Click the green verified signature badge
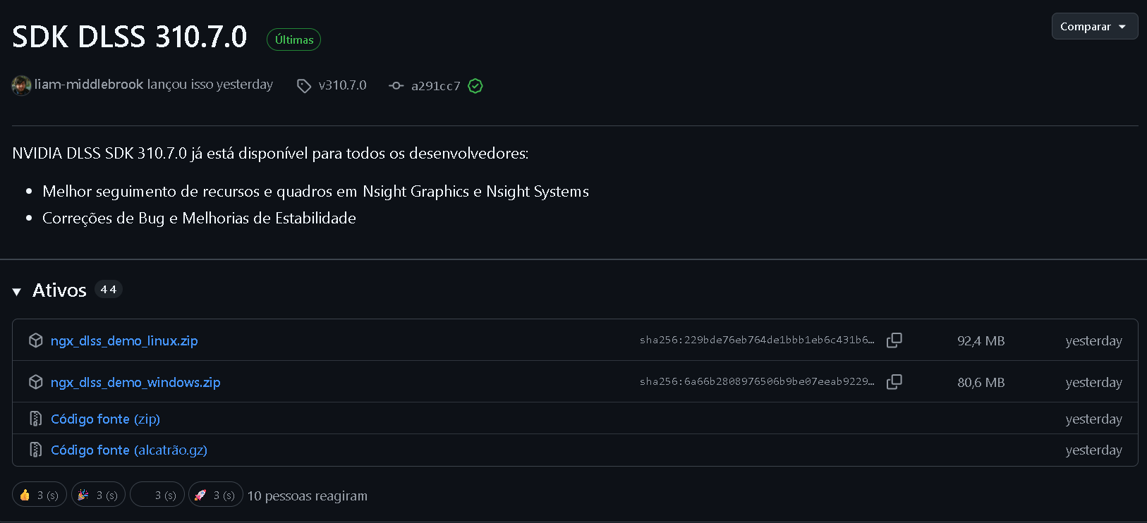 (x=475, y=86)
